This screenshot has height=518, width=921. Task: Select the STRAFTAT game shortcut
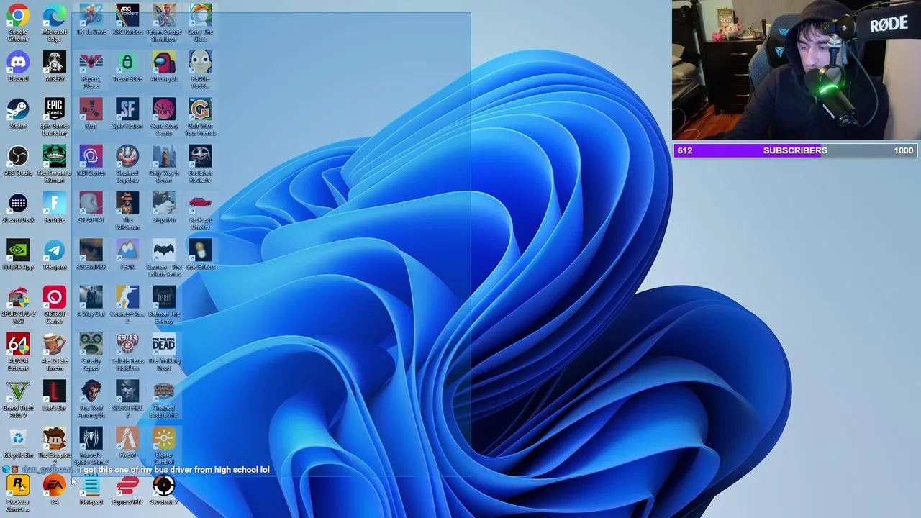tap(91, 207)
